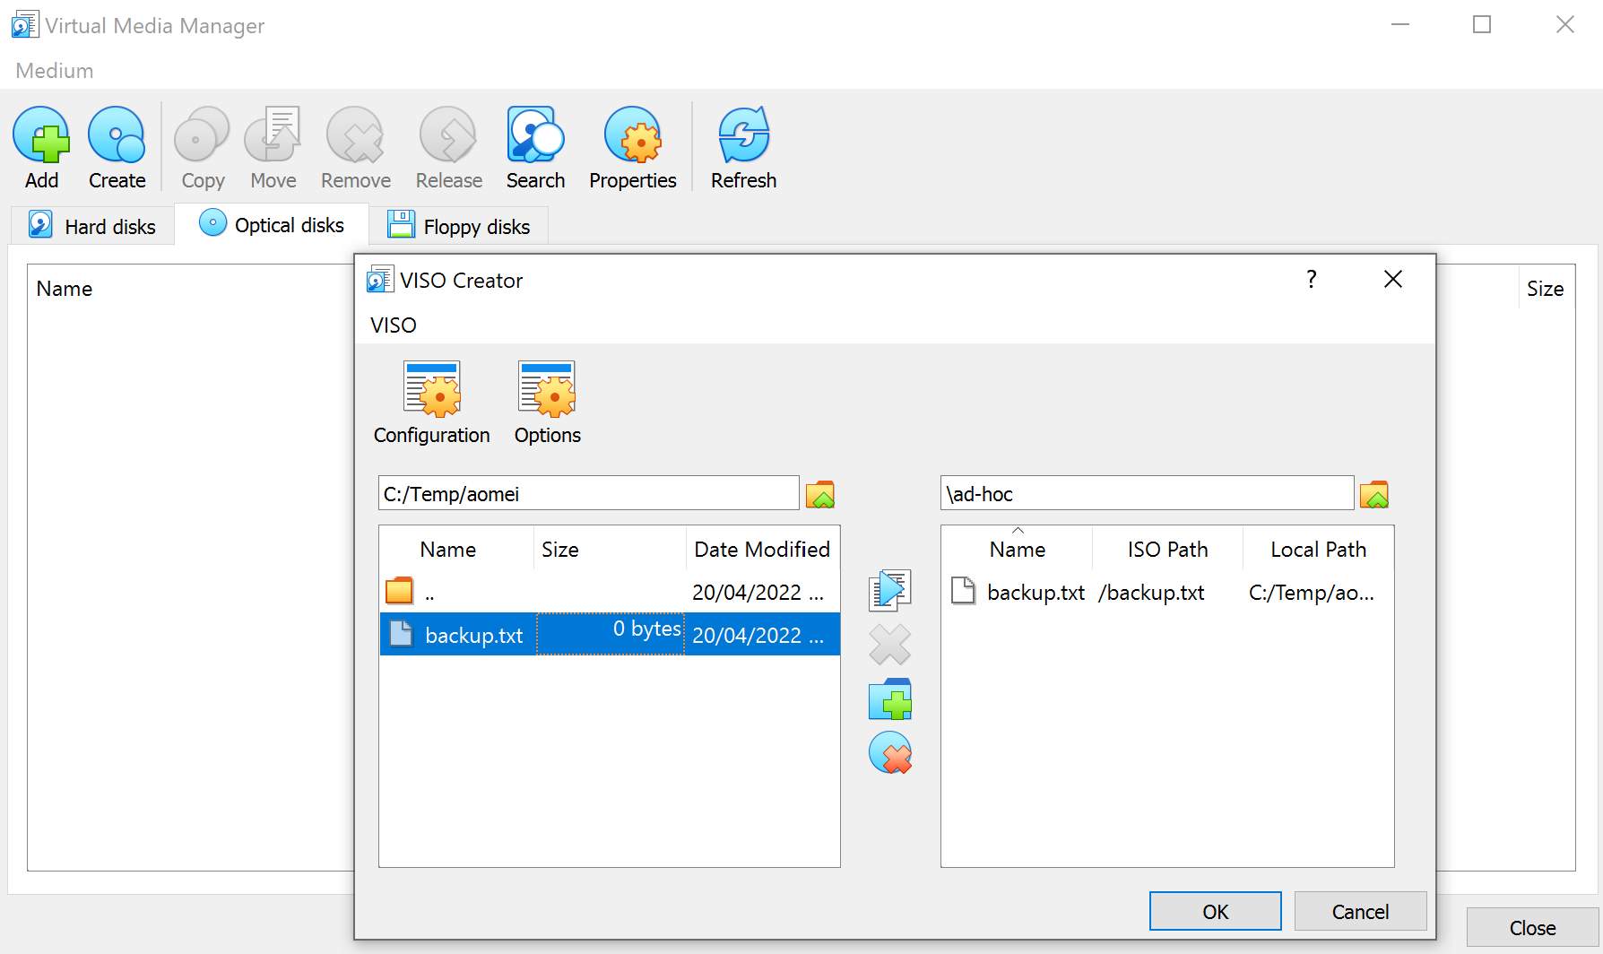
Task: Click the Remove medium toolbar icon
Action: click(x=355, y=134)
